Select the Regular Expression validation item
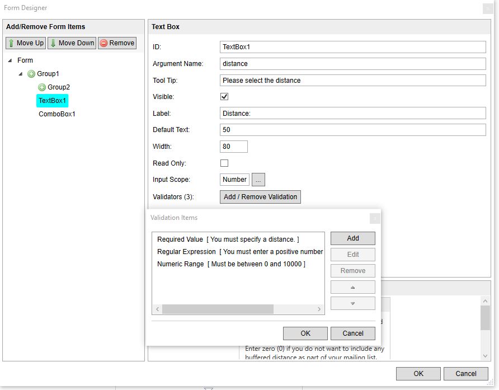 (241, 252)
